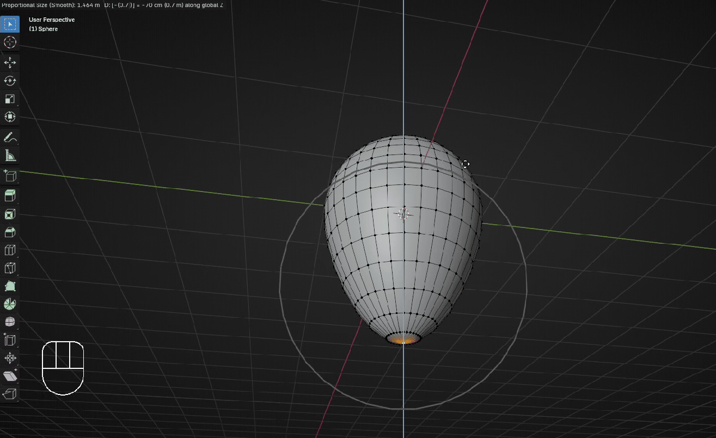The image size is (716, 438).
Task: Click the orange selected vertex at sphere bottom
Action: pyautogui.click(x=403, y=341)
